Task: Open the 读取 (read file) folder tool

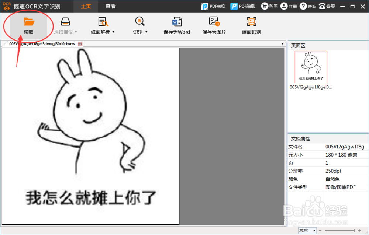Action: coord(29,26)
